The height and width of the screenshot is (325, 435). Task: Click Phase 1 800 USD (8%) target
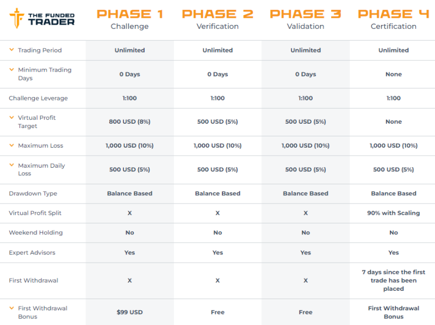pos(129,122)
